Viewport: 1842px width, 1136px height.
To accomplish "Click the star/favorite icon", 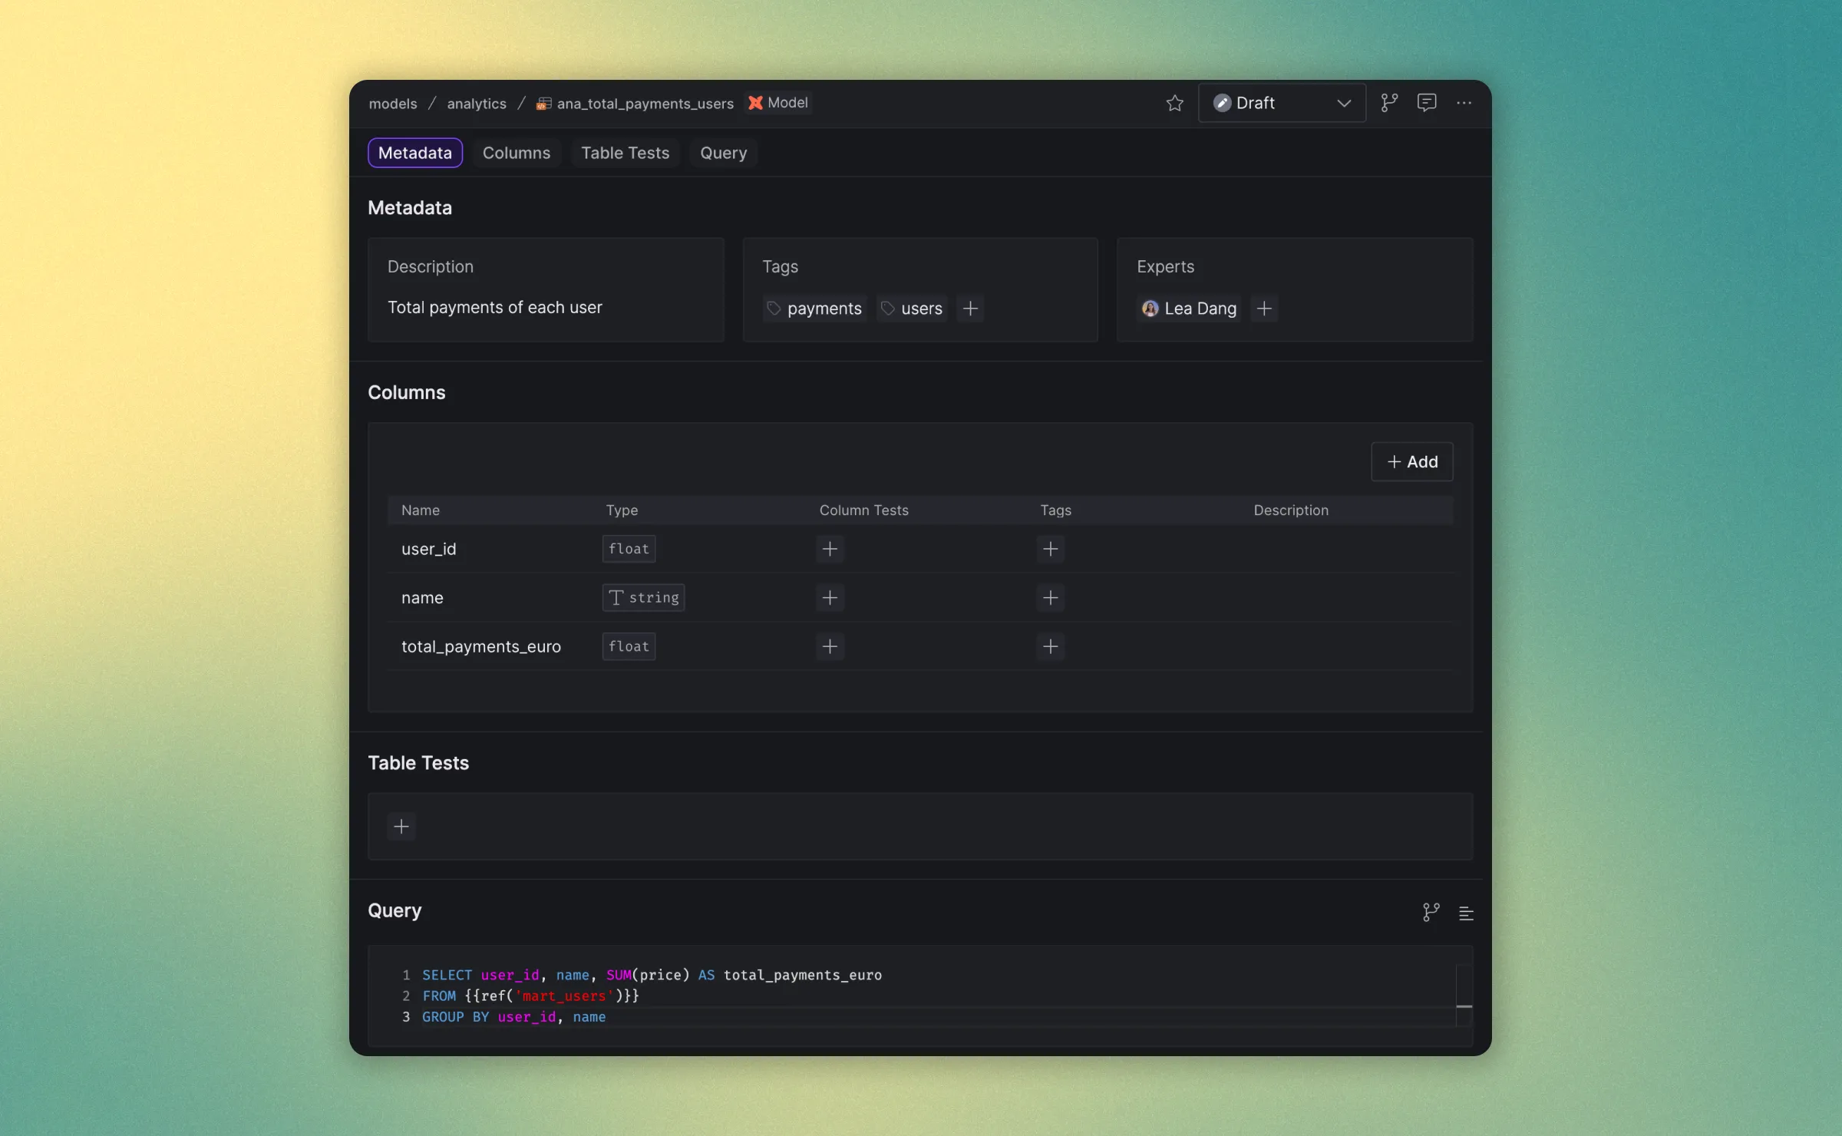I will [x=1175, y=103].
